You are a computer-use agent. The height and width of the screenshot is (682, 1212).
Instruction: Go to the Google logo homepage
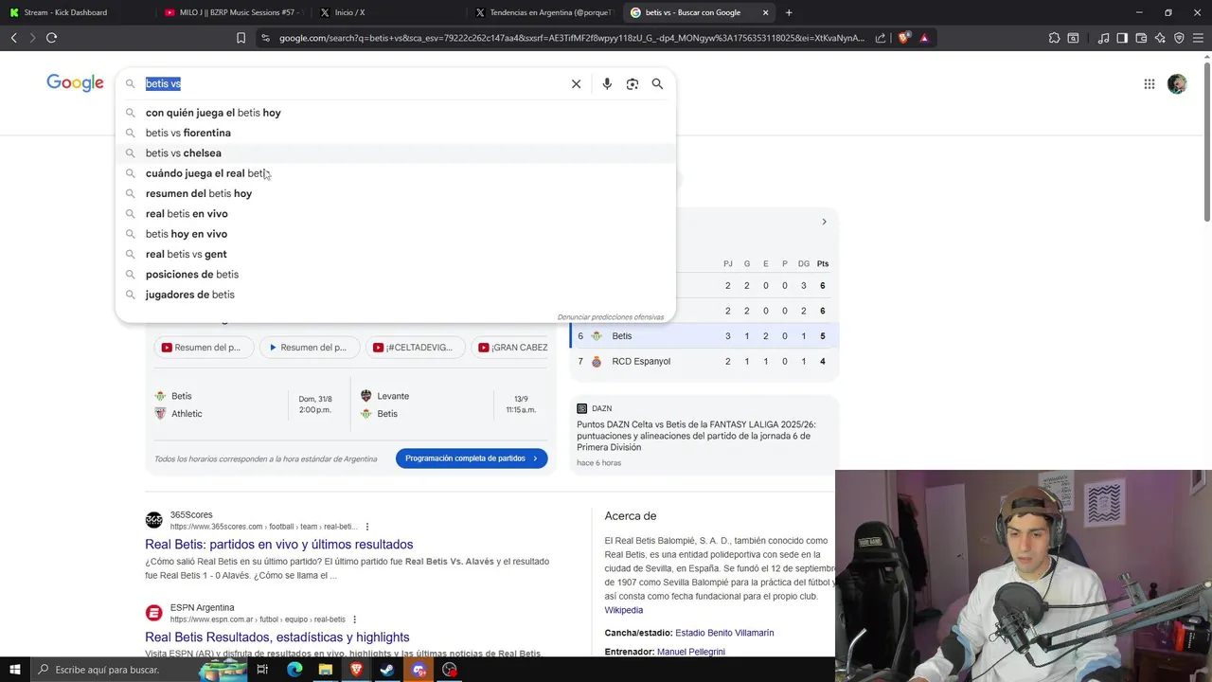pos(75,83)
